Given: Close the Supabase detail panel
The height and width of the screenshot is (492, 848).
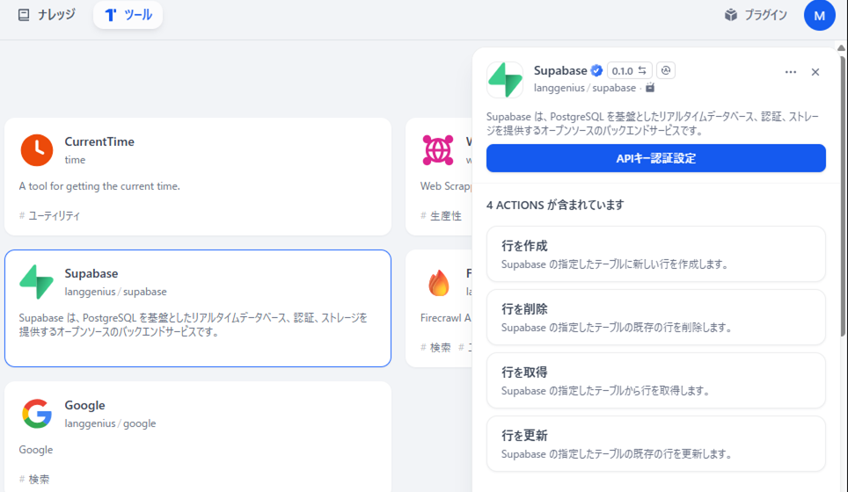Looking at the screenshot, I should (x=815, y=72).
